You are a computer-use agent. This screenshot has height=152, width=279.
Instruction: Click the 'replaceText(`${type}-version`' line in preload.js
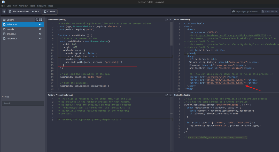point(225,125)
